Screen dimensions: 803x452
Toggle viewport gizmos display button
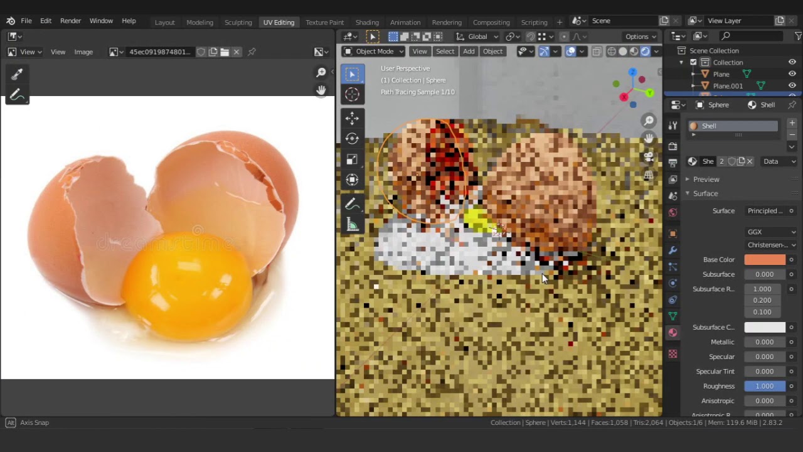544,51
